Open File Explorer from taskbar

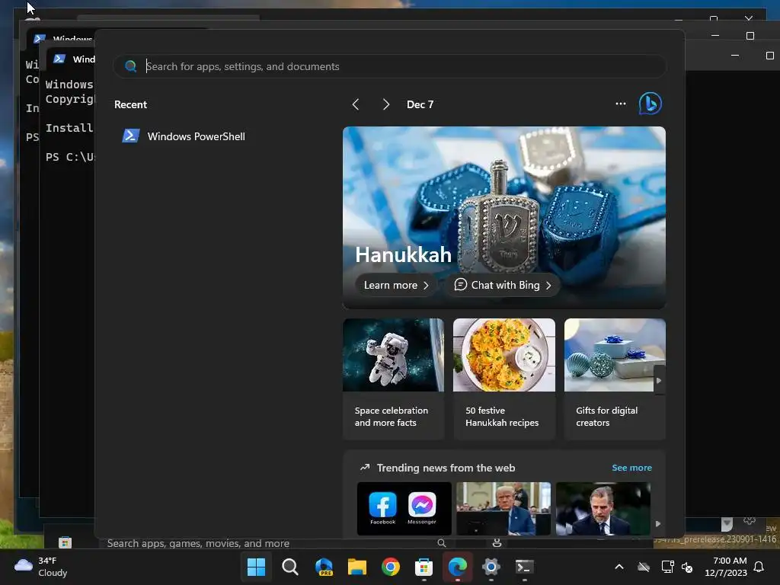click(x=357, y=567)
